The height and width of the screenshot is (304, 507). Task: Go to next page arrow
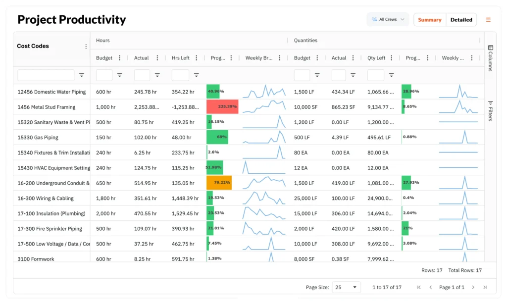(x=473, y=287)
